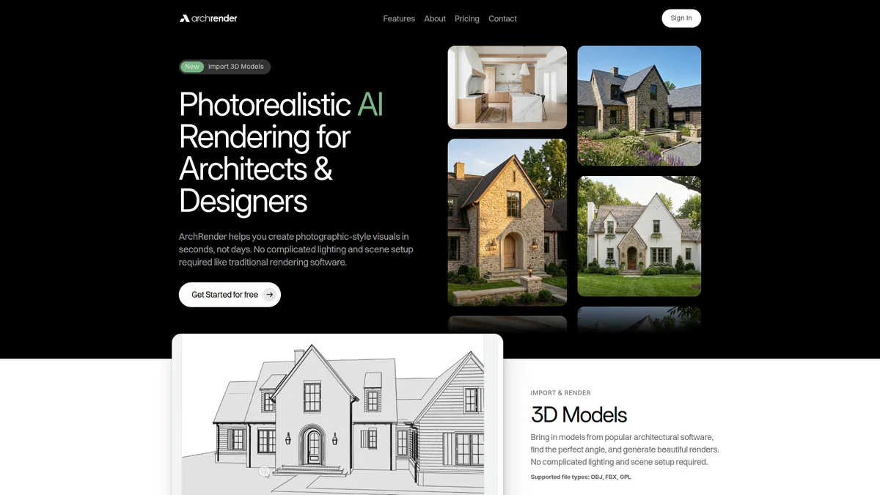Image resolution: width=880 pixels, height=495 pixels.
Task: Open the Features nav link
Action: pyautogui.click(x=399, y=19)
